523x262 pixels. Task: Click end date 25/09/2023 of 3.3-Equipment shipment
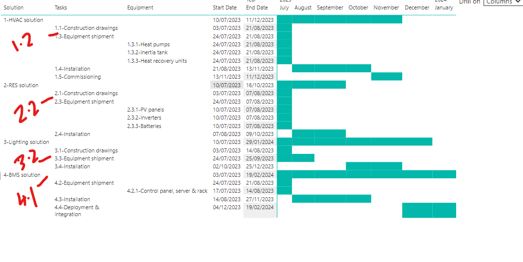coord(260,158)
